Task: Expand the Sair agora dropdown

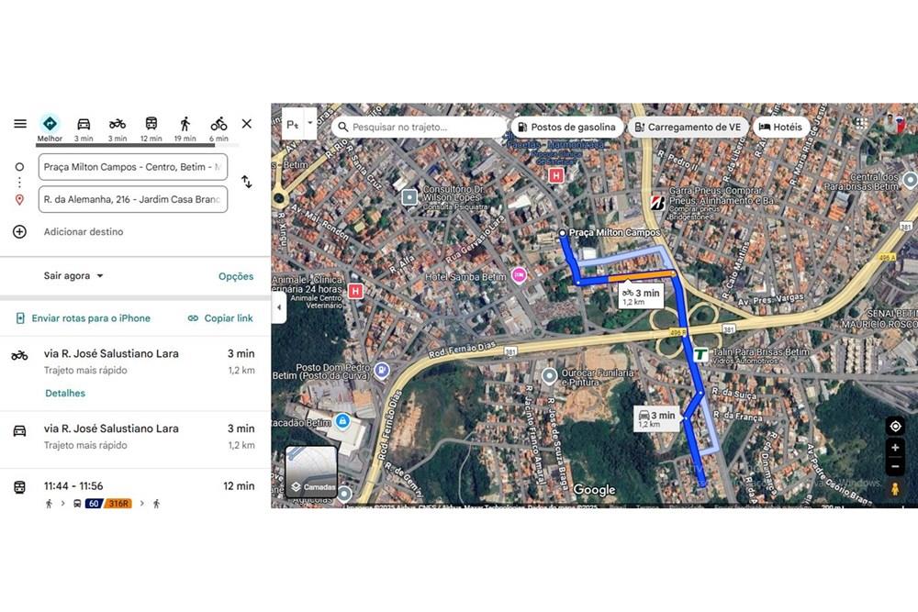Action: click(x=74, y=276)
